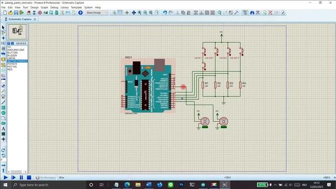This screenshot has width=336, height=189.
Task: Open File Explorer from the taskbar
Action: click(138, 185)
